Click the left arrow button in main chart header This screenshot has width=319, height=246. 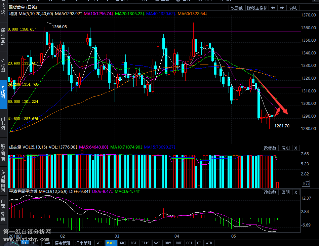(x=273, y=8)
